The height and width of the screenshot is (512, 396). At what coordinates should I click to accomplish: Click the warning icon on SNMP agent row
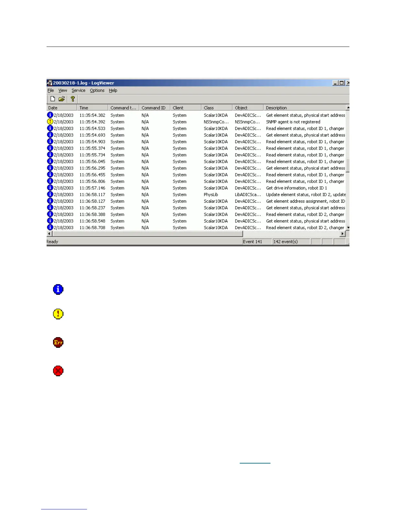coord(50,122)
